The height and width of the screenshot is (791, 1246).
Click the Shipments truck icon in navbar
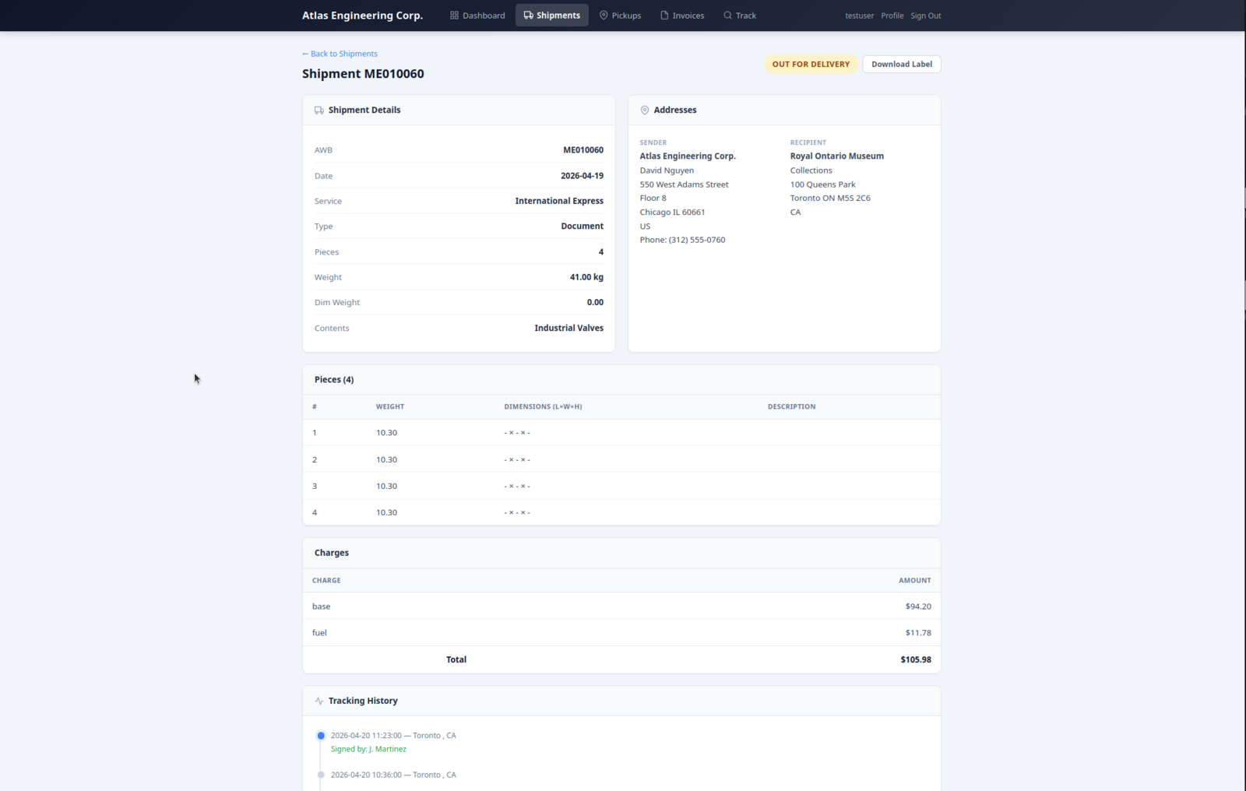coord(529,16)
